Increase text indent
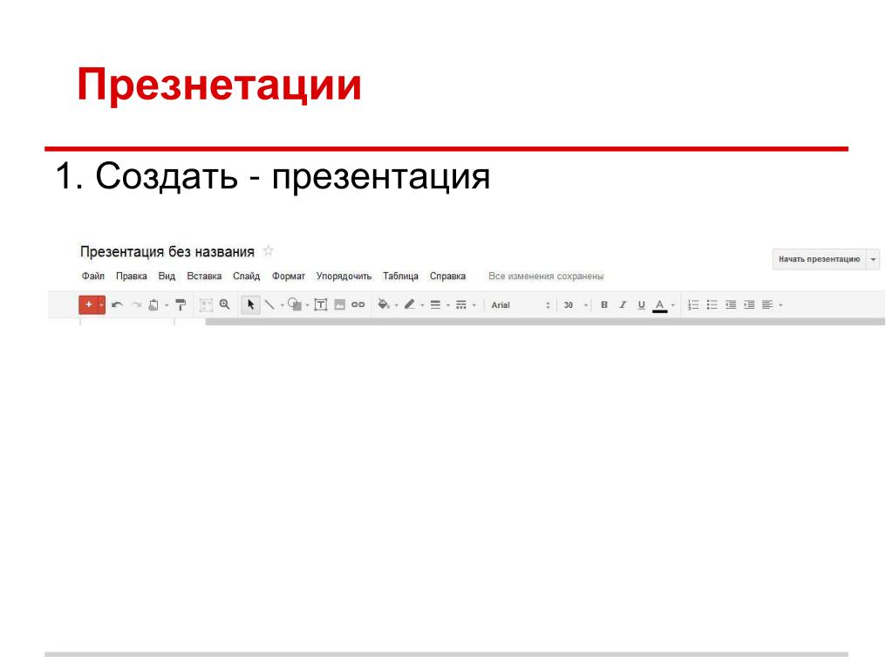 coord(749,304)
